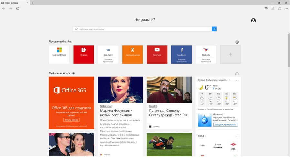Open the РФПЛ card options menu
Viewport: 290px width, 158px height.
(237, 136)
